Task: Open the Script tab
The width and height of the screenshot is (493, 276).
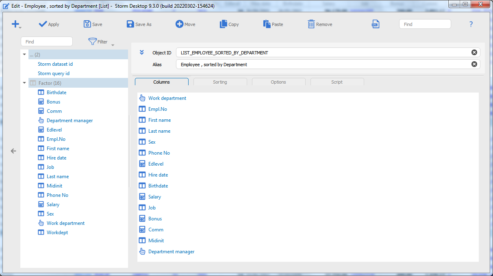Action: [337, 82]
